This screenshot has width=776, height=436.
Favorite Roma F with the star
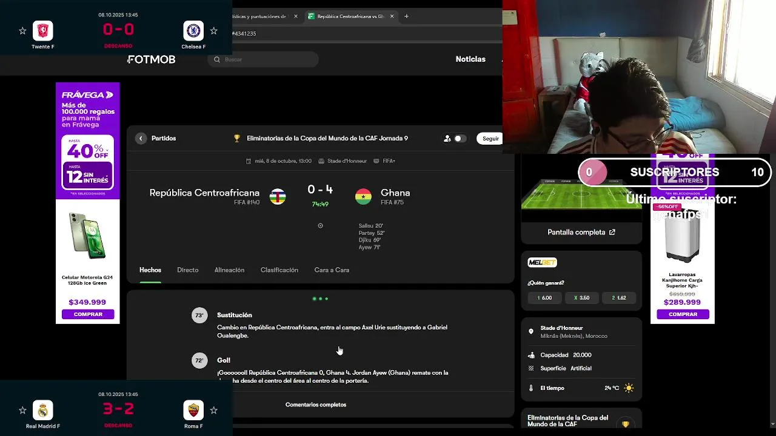213,410
